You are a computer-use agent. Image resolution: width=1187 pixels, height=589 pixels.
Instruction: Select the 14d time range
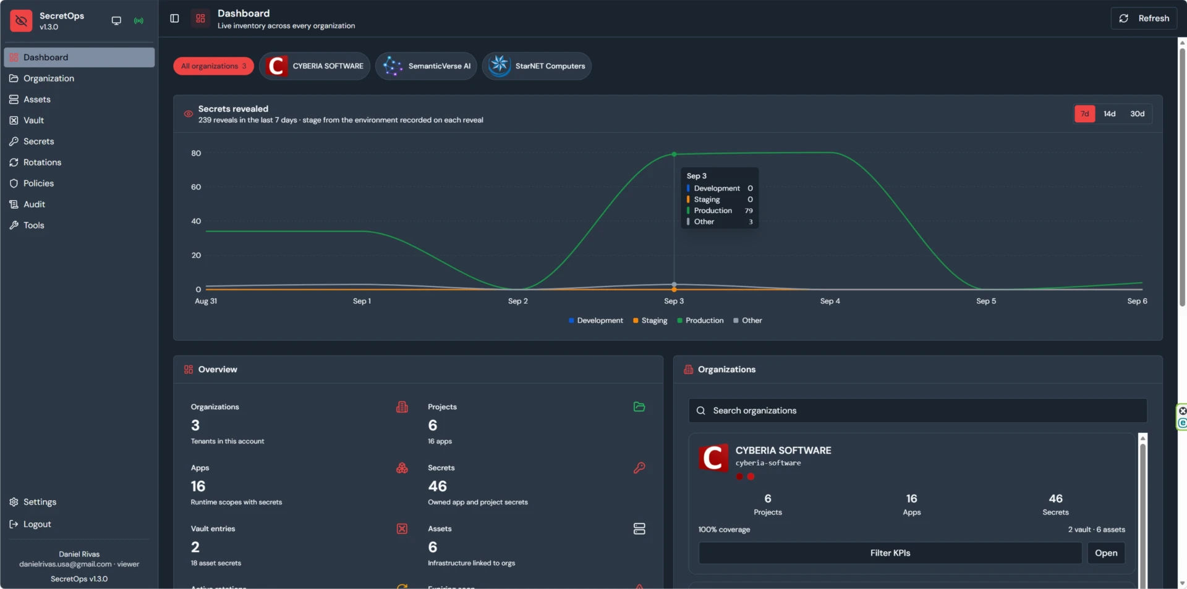1110,114
